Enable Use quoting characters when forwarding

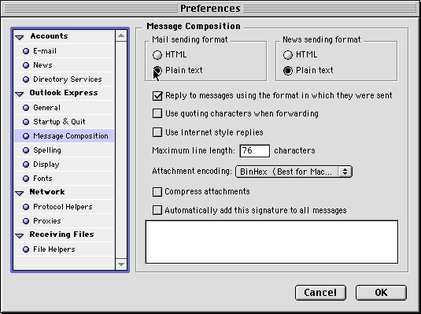(157, 113)
